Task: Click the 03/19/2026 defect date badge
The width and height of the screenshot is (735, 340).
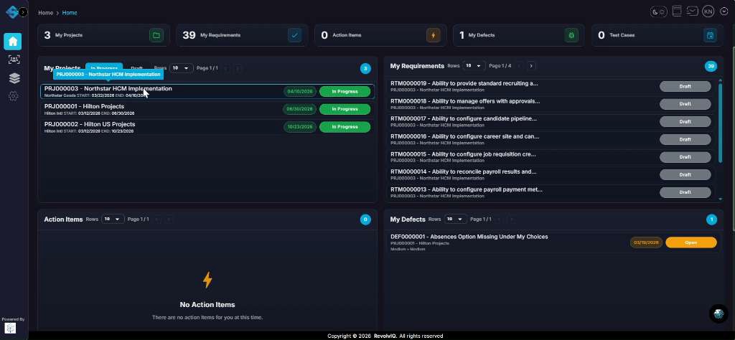Action: (x=646, y=242)
